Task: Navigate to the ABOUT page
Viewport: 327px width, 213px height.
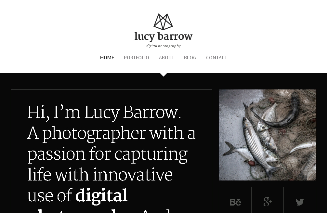Action: 166,58
